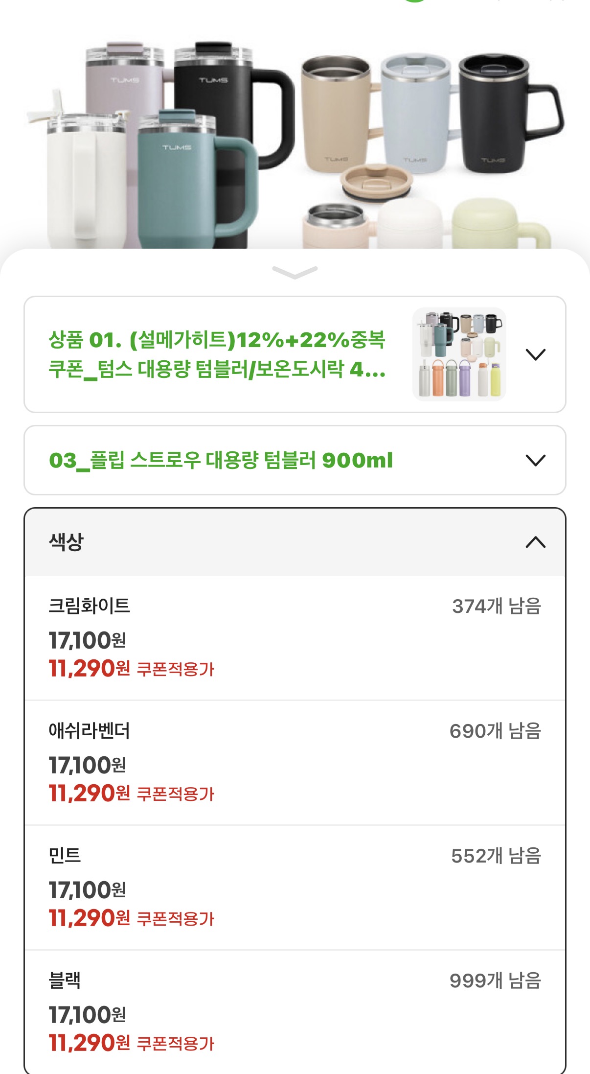Click the 999개 남음 stock label
590x1074 pixels.
[495, 981]
